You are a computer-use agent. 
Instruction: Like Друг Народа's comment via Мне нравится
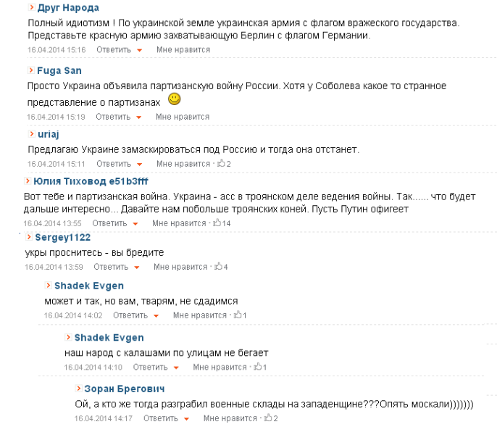pyautogui.click(x=183, y=50)
